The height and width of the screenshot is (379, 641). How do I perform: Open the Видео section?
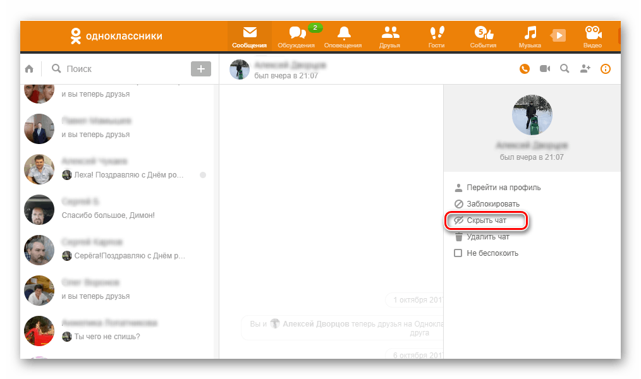(x=593, y=37)
